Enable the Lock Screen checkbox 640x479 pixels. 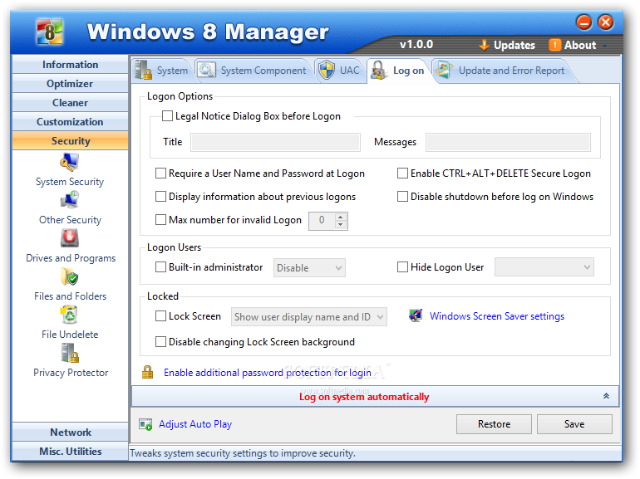(x=160, y=316)
